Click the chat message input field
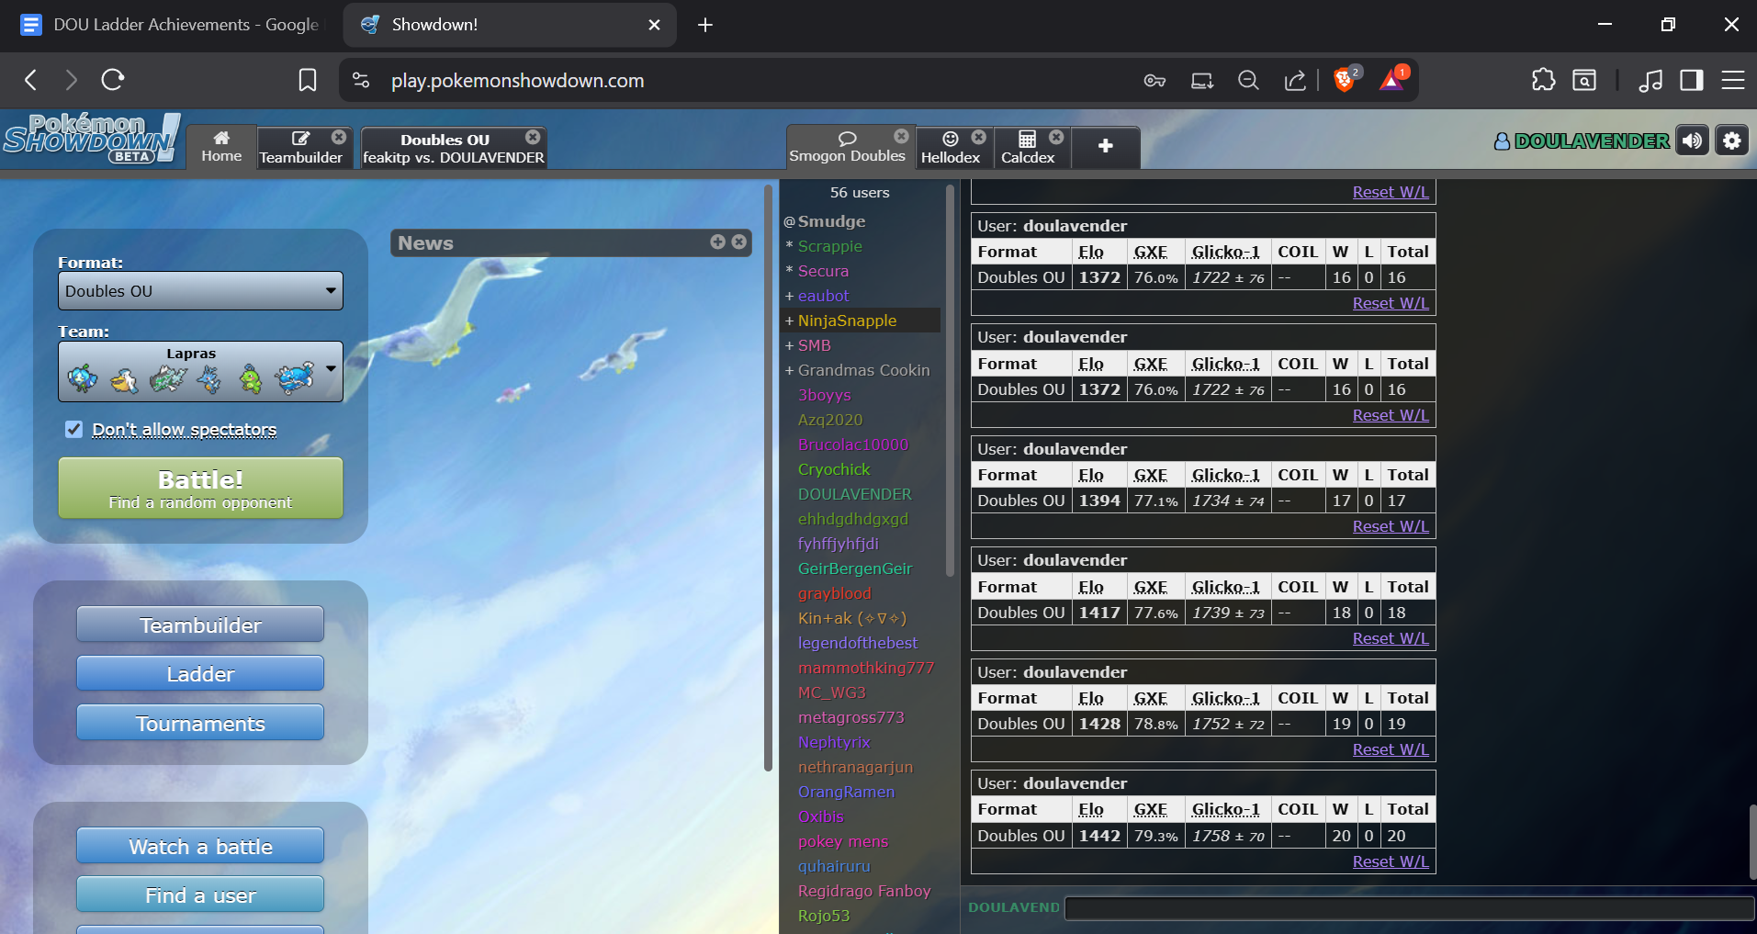1757x934 pixels. pos(1409,908)
